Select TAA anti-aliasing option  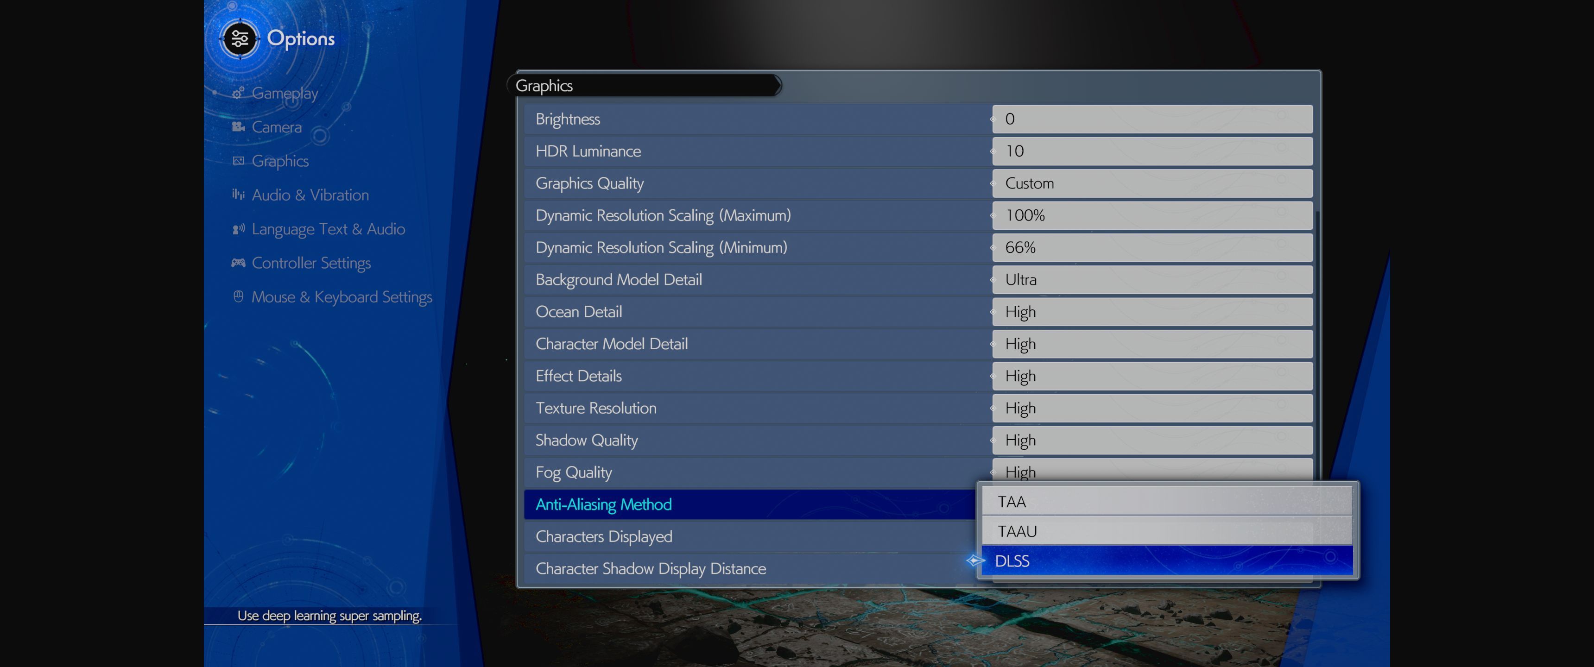(x=1166, y=502)
